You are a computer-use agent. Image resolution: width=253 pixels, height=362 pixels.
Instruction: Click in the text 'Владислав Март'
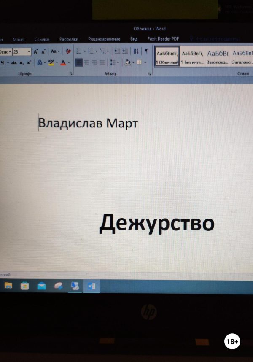tap(88, 123)
